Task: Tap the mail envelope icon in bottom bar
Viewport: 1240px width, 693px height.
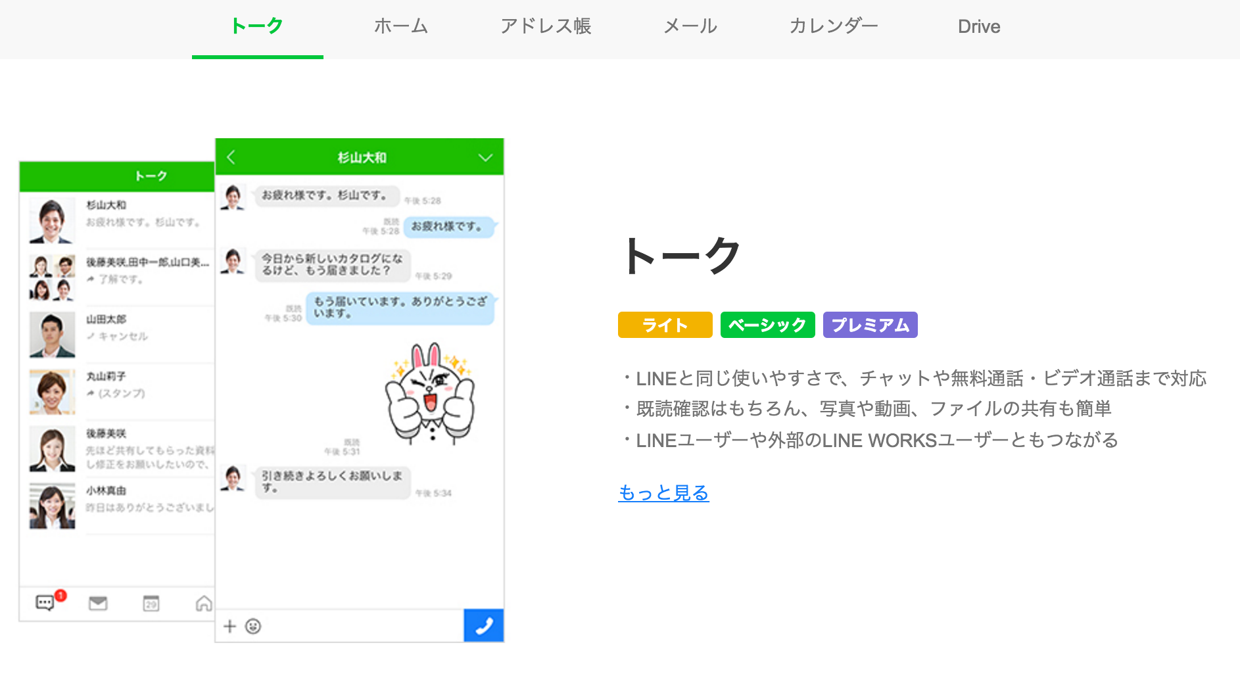Action: click(x=98, y=603)
